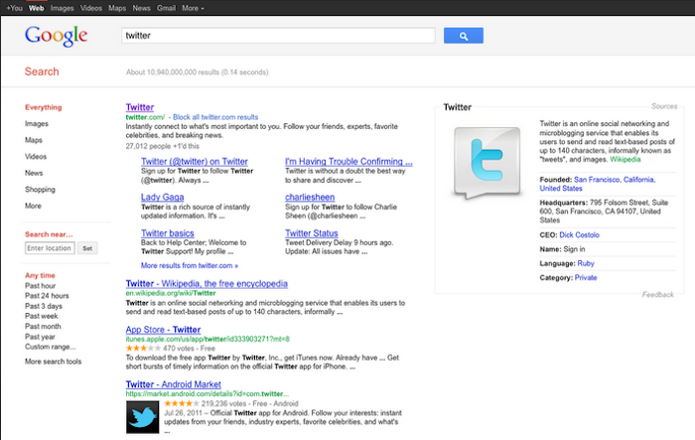Open Gmail from the top navigation bar

165,7
